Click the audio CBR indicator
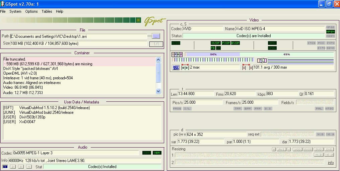 point(147,153)
